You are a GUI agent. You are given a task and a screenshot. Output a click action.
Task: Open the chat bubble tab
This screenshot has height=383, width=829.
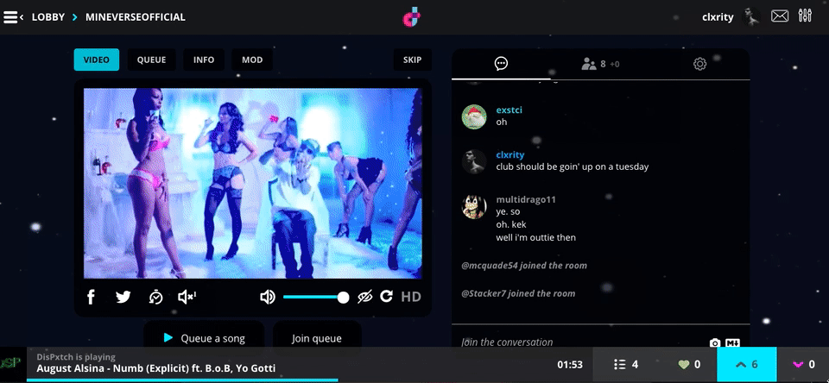[x=501, y=64]
